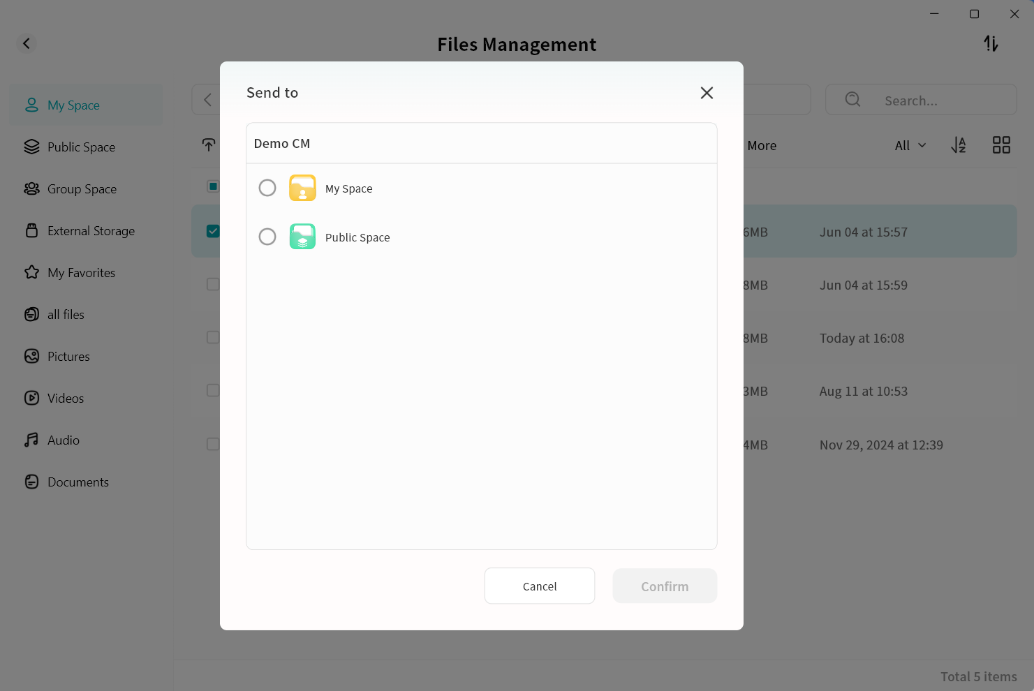Open the More options menu
Viewport: 1034px width, 691px height.
761,145
